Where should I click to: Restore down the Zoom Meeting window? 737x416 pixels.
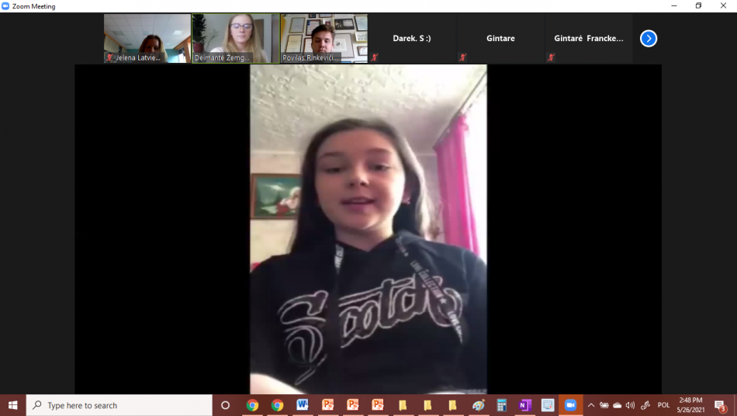click(698, 5)
